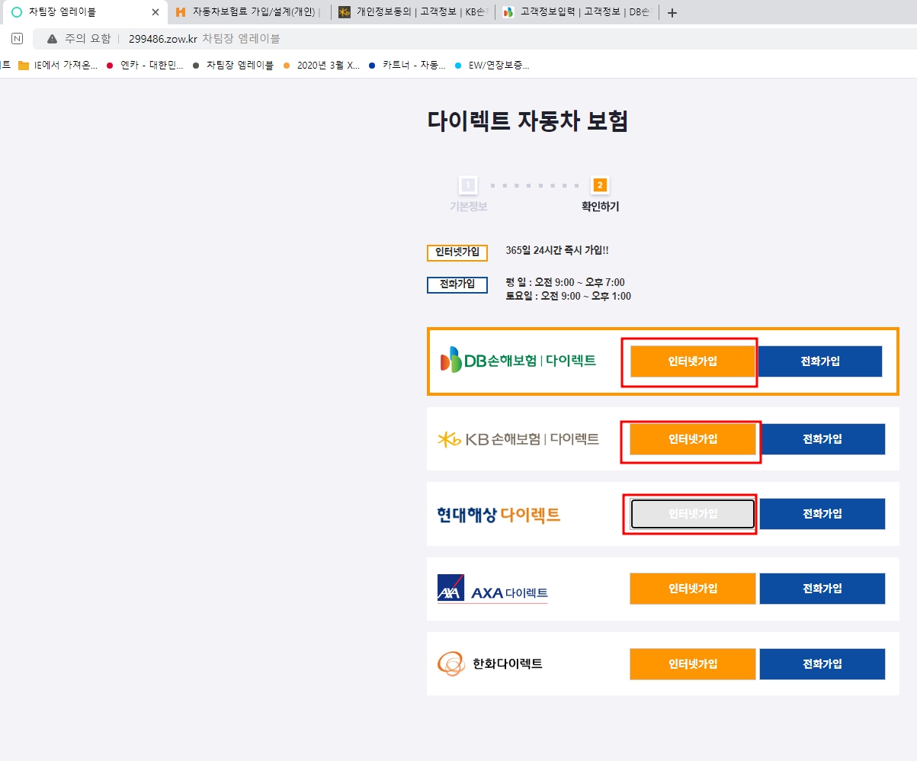This screenshot has height=761, width=917.
Task: Open EW/연장보증 bookmark
Action: tap(492, 65)
